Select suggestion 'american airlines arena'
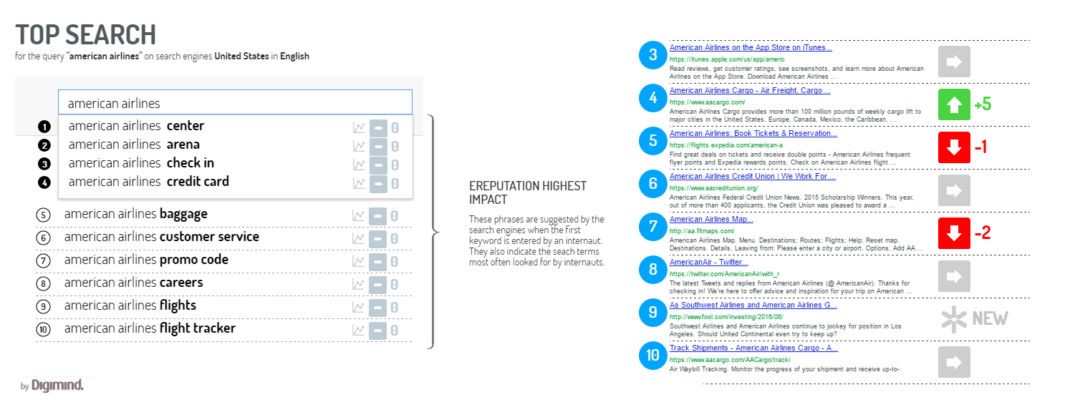This screenshot has width=1070, height=415. tap(134, 145)
